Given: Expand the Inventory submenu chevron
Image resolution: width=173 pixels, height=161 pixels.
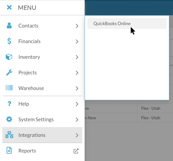Looking at the screenshot, I should tap(77, 57).
